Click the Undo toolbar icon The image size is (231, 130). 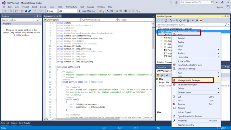click(34, 11)
